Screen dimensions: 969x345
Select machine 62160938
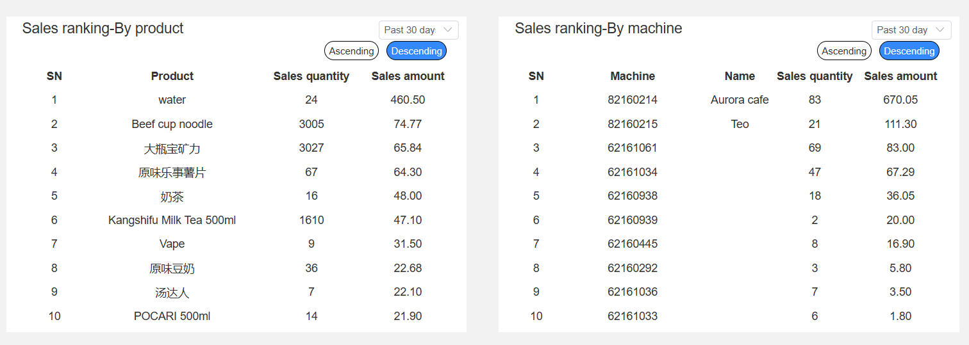tap(633, 196)
